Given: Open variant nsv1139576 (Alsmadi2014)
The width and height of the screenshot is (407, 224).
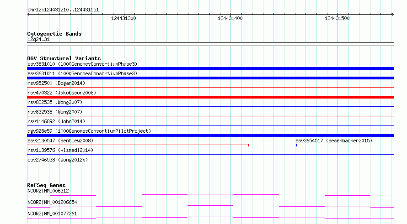Looking at the screenshot, I should pyautogui.click(x=60, y=150).
